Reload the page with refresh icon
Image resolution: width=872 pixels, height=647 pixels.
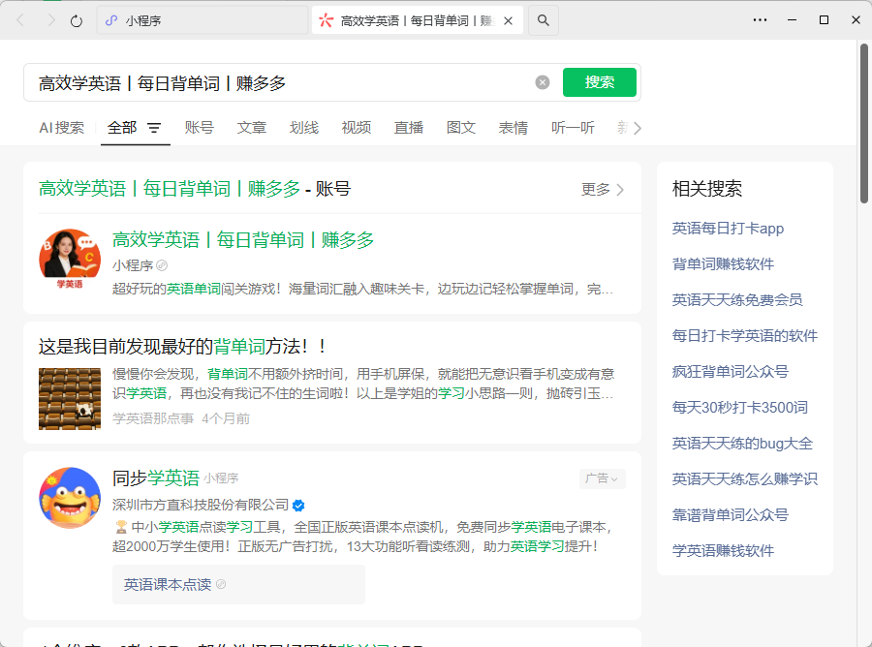point(77,21)
